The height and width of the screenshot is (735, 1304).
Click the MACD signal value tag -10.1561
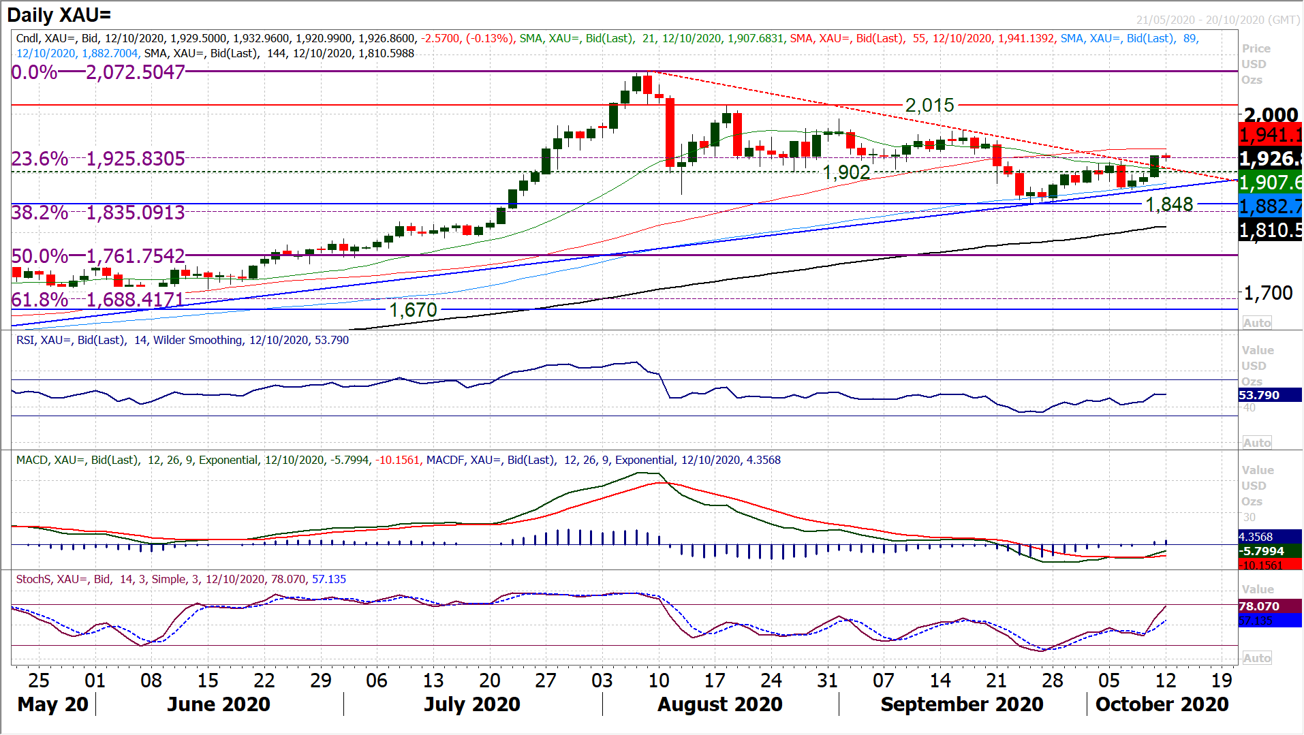tap(1270, 565)
